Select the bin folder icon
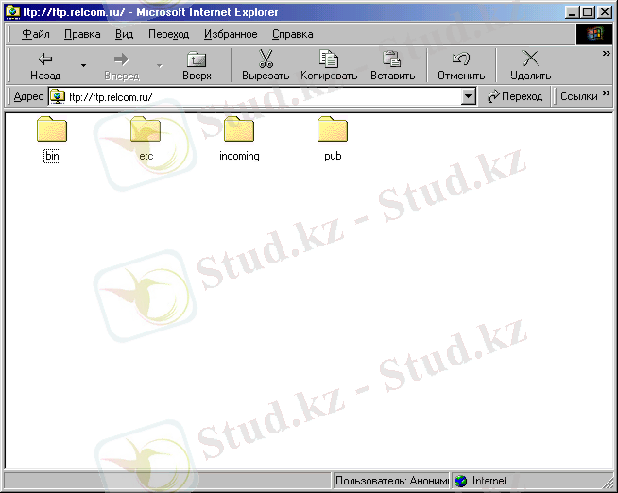The height and width of the screenshot is (493, 618). (52, 129)
